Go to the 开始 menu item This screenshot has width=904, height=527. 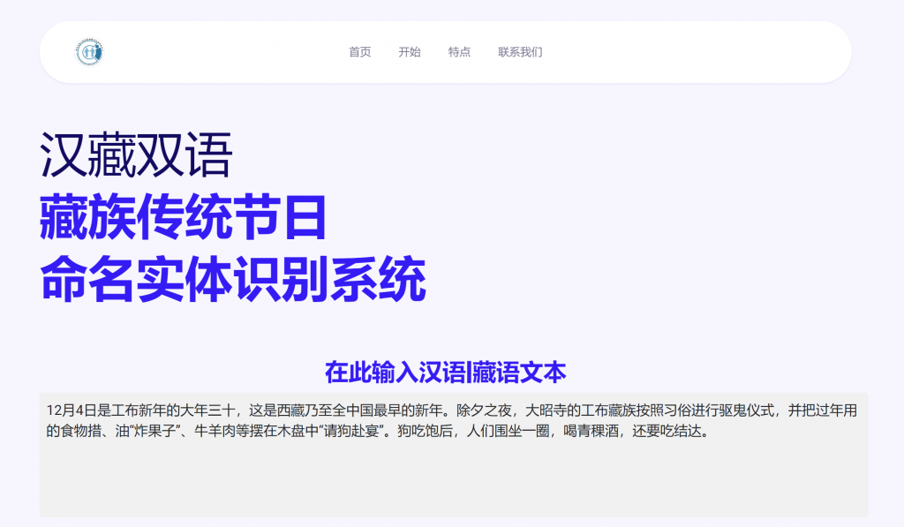(x=410, y=52)
